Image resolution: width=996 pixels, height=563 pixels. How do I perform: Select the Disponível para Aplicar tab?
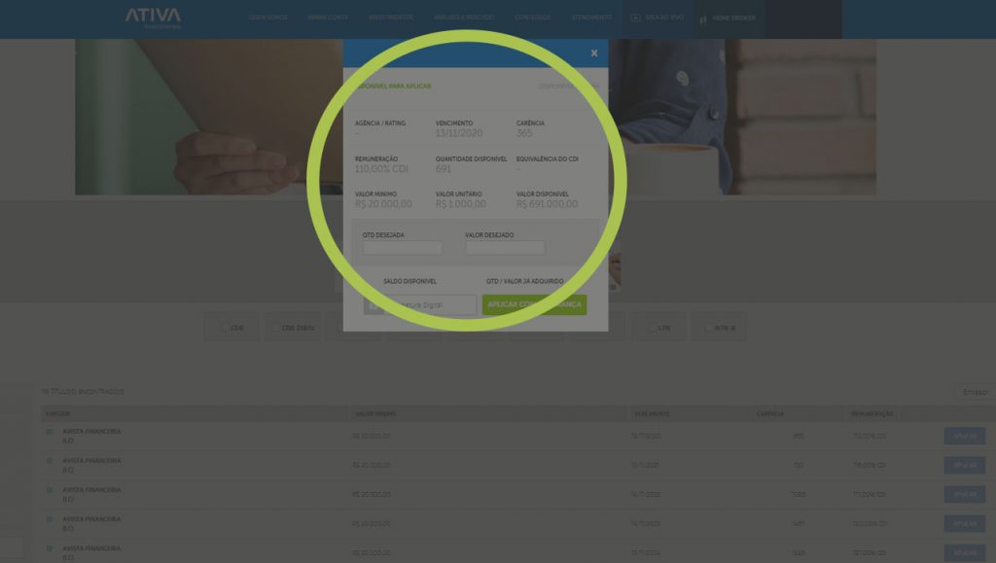coord(394,87)
